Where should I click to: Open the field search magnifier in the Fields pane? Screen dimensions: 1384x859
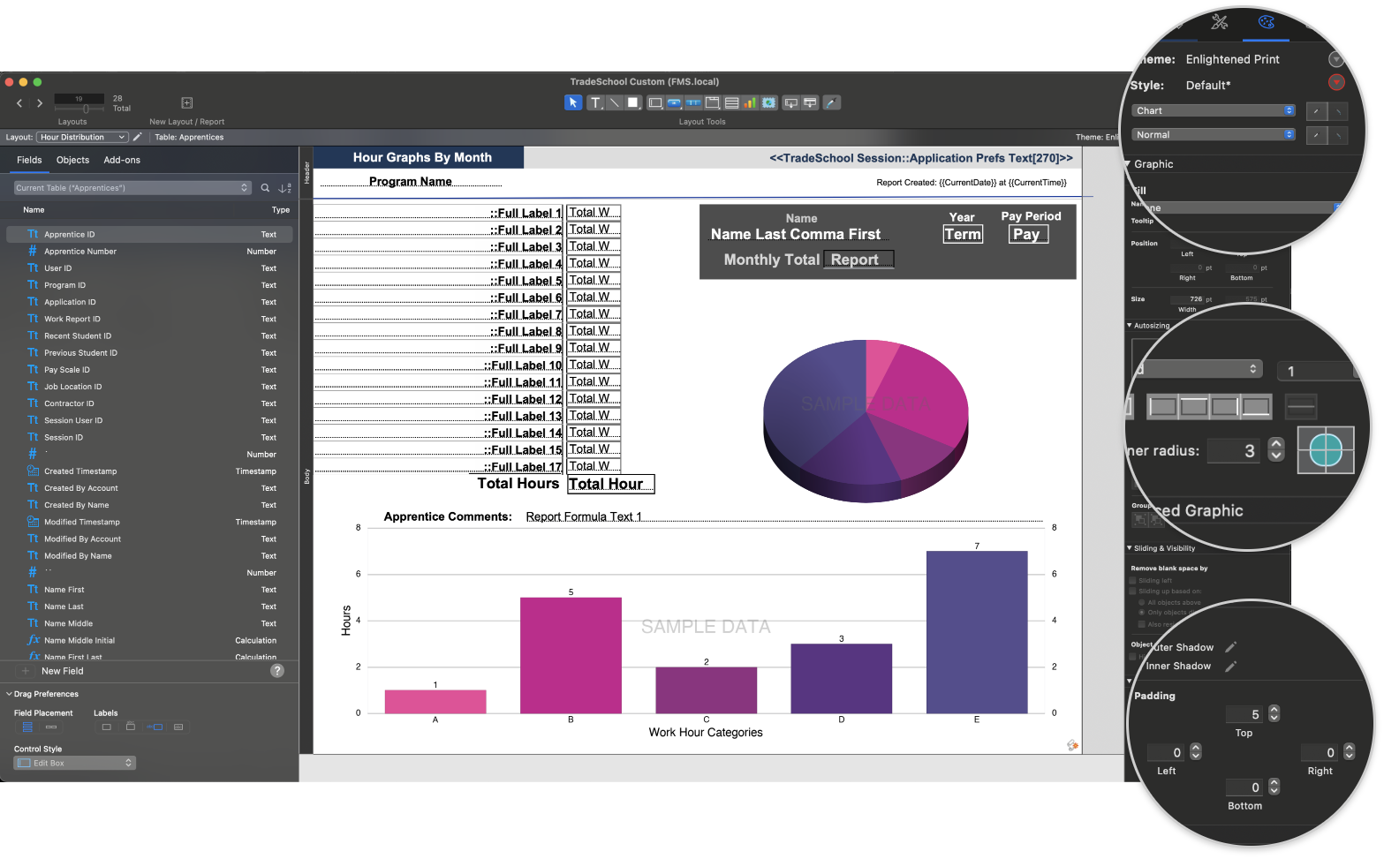click(x=266, y=188)
